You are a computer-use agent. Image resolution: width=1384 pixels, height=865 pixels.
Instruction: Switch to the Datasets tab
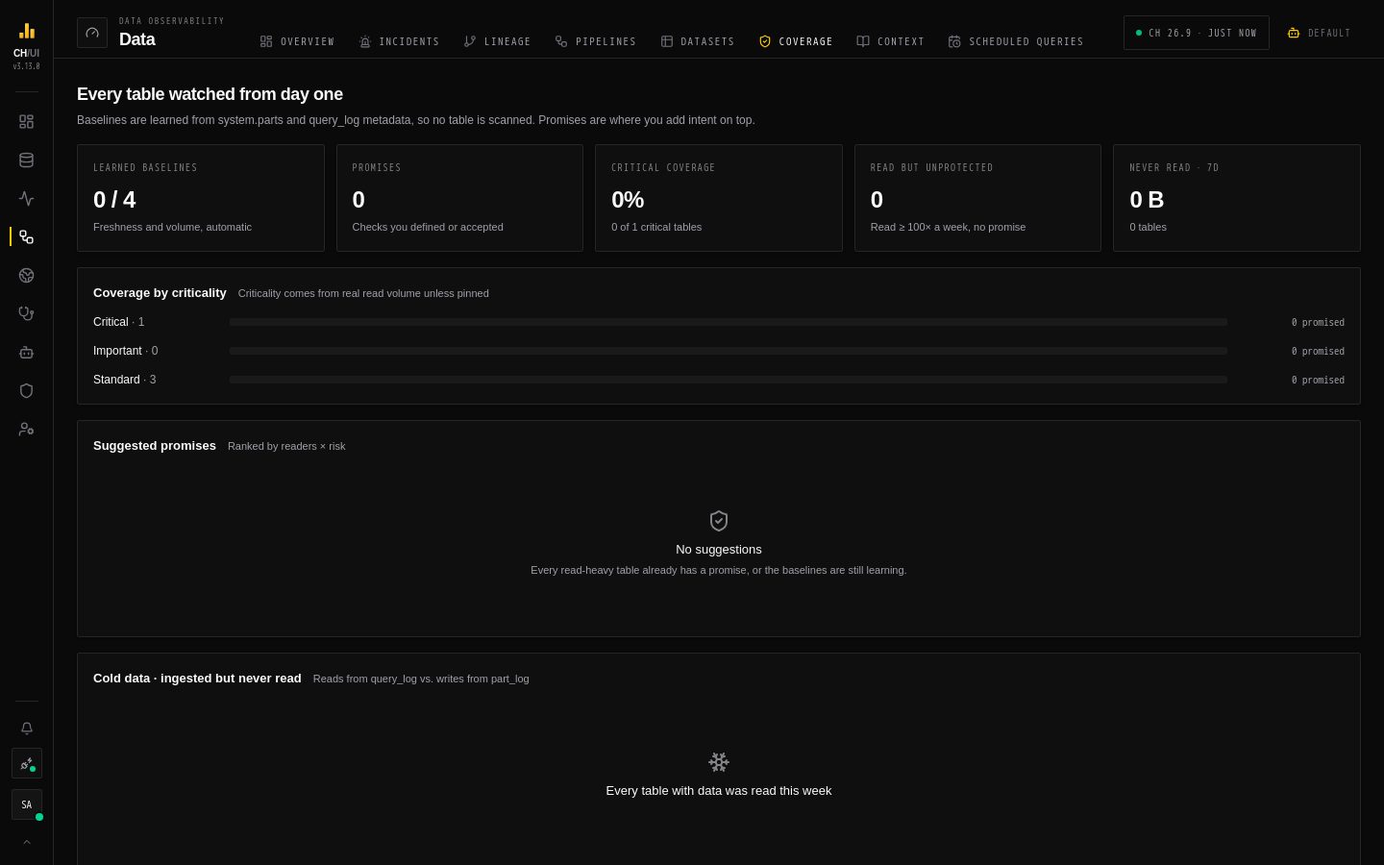pyautogui.click(x=697, y=41)
